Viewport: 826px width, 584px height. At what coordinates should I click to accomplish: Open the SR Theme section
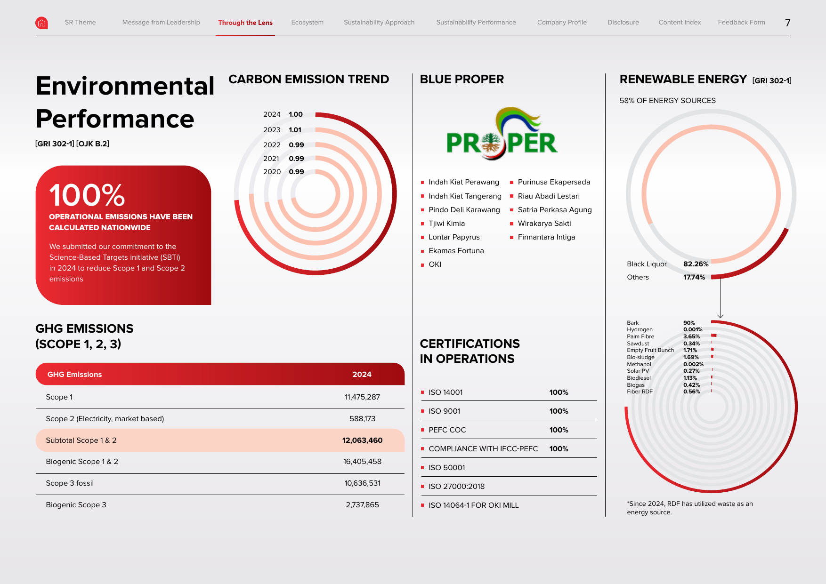click(x=80, y=22)
